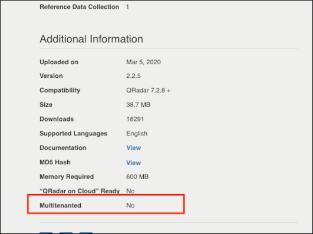Select the Uploaded on date Mar 5, 2020
This screenshot has width=313, height=234.
pos(143,62)
